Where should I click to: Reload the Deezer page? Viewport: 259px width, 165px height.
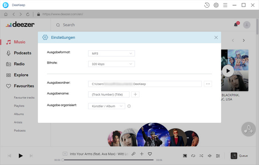[x=28, y=14]
